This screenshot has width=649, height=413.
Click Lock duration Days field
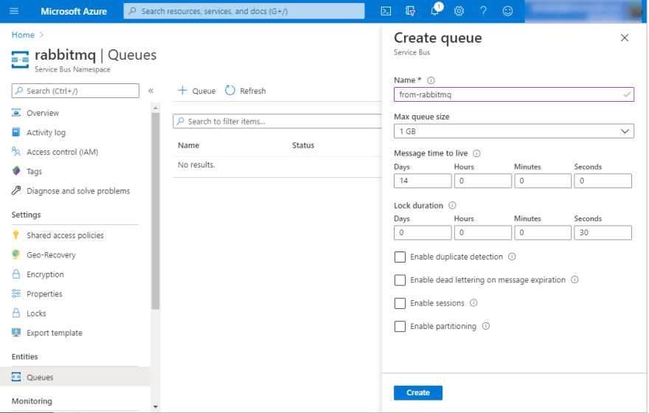(x=423, y=232)
